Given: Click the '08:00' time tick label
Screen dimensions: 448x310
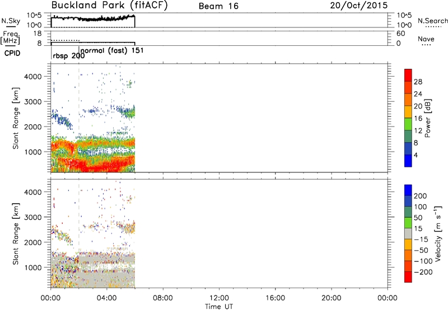Looking at the screenshot, I should pyautogui.click(x=163, y=298).
